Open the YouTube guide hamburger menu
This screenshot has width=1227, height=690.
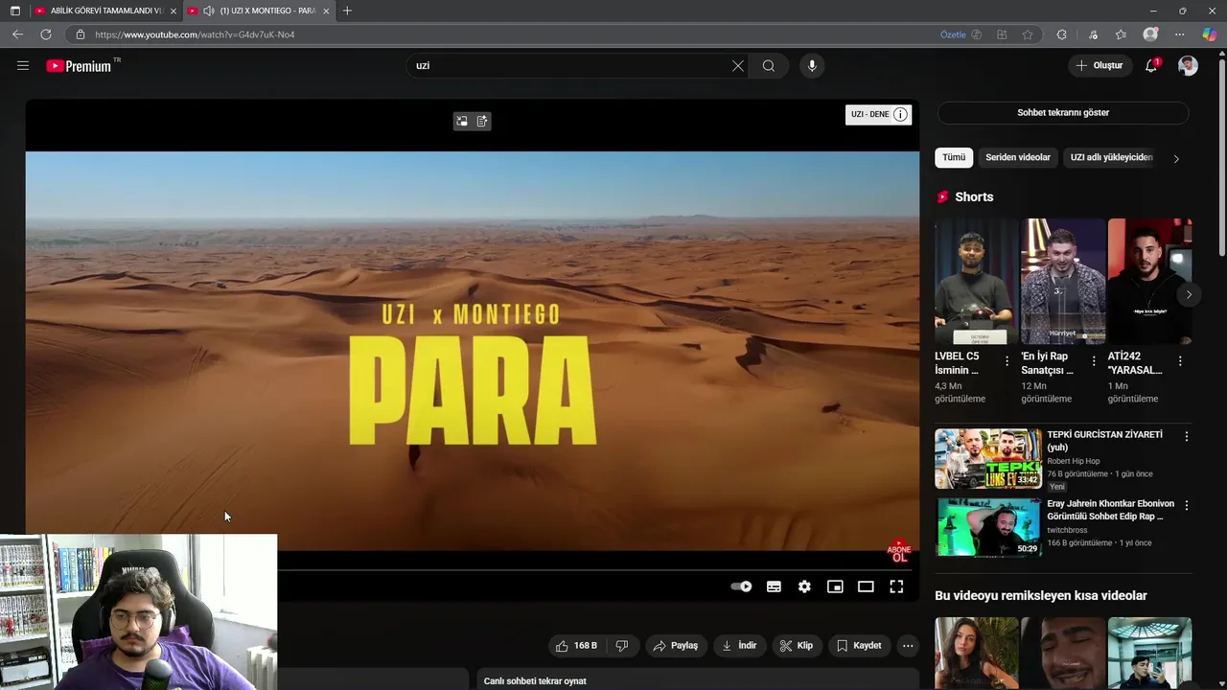[23, 66]
